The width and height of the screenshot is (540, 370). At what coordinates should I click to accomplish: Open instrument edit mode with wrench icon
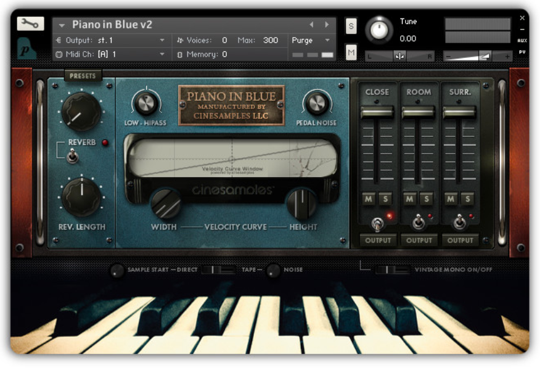(30, 23)
